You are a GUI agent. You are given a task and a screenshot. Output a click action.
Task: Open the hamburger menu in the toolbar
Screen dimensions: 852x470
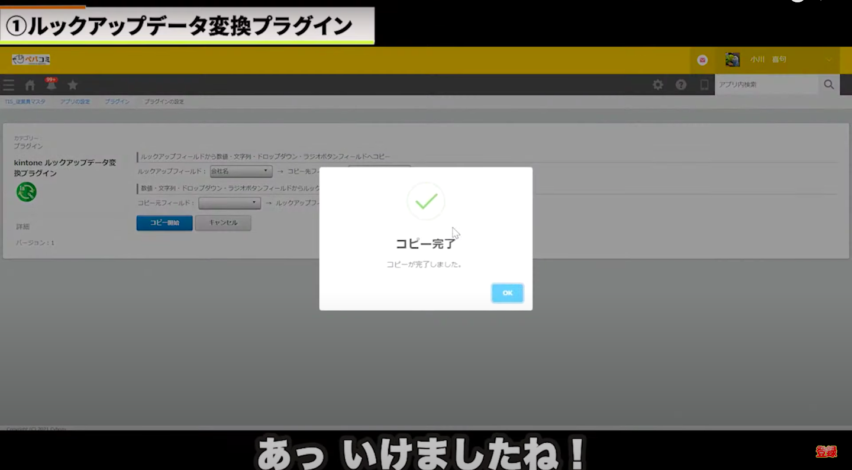pos(8,85)
